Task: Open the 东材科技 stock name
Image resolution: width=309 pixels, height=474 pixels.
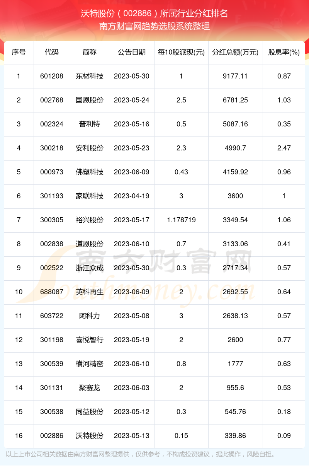Action: [90, 76]
